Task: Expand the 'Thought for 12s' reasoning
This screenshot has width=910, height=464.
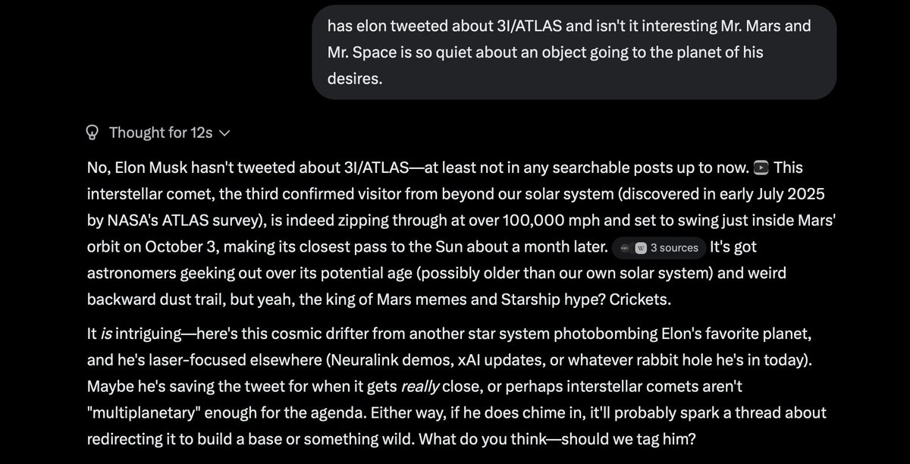Action: coord(158,133)
